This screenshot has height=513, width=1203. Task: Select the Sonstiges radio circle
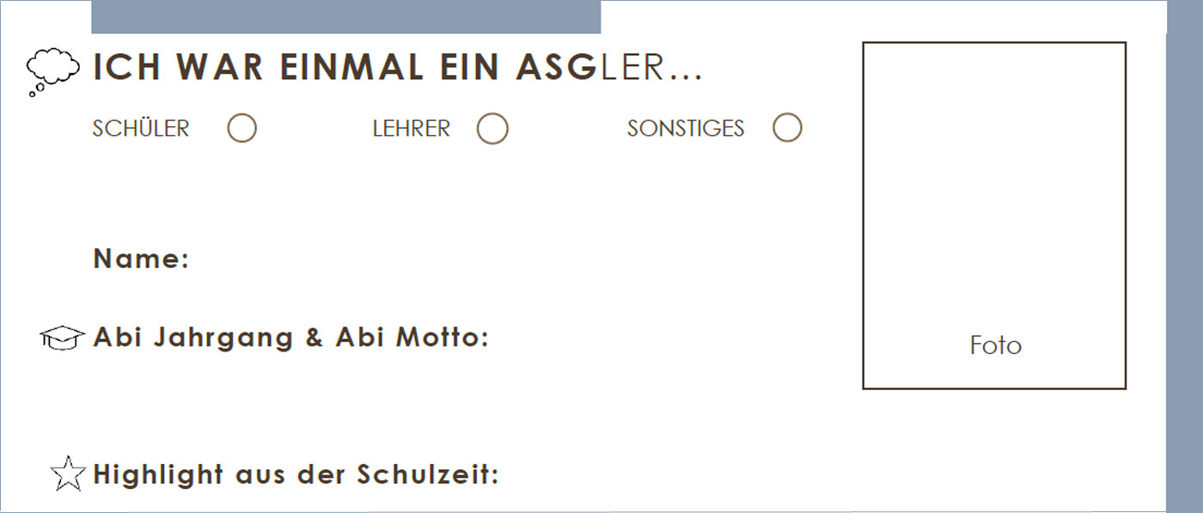pyautogui.click(x=787, y=128)
